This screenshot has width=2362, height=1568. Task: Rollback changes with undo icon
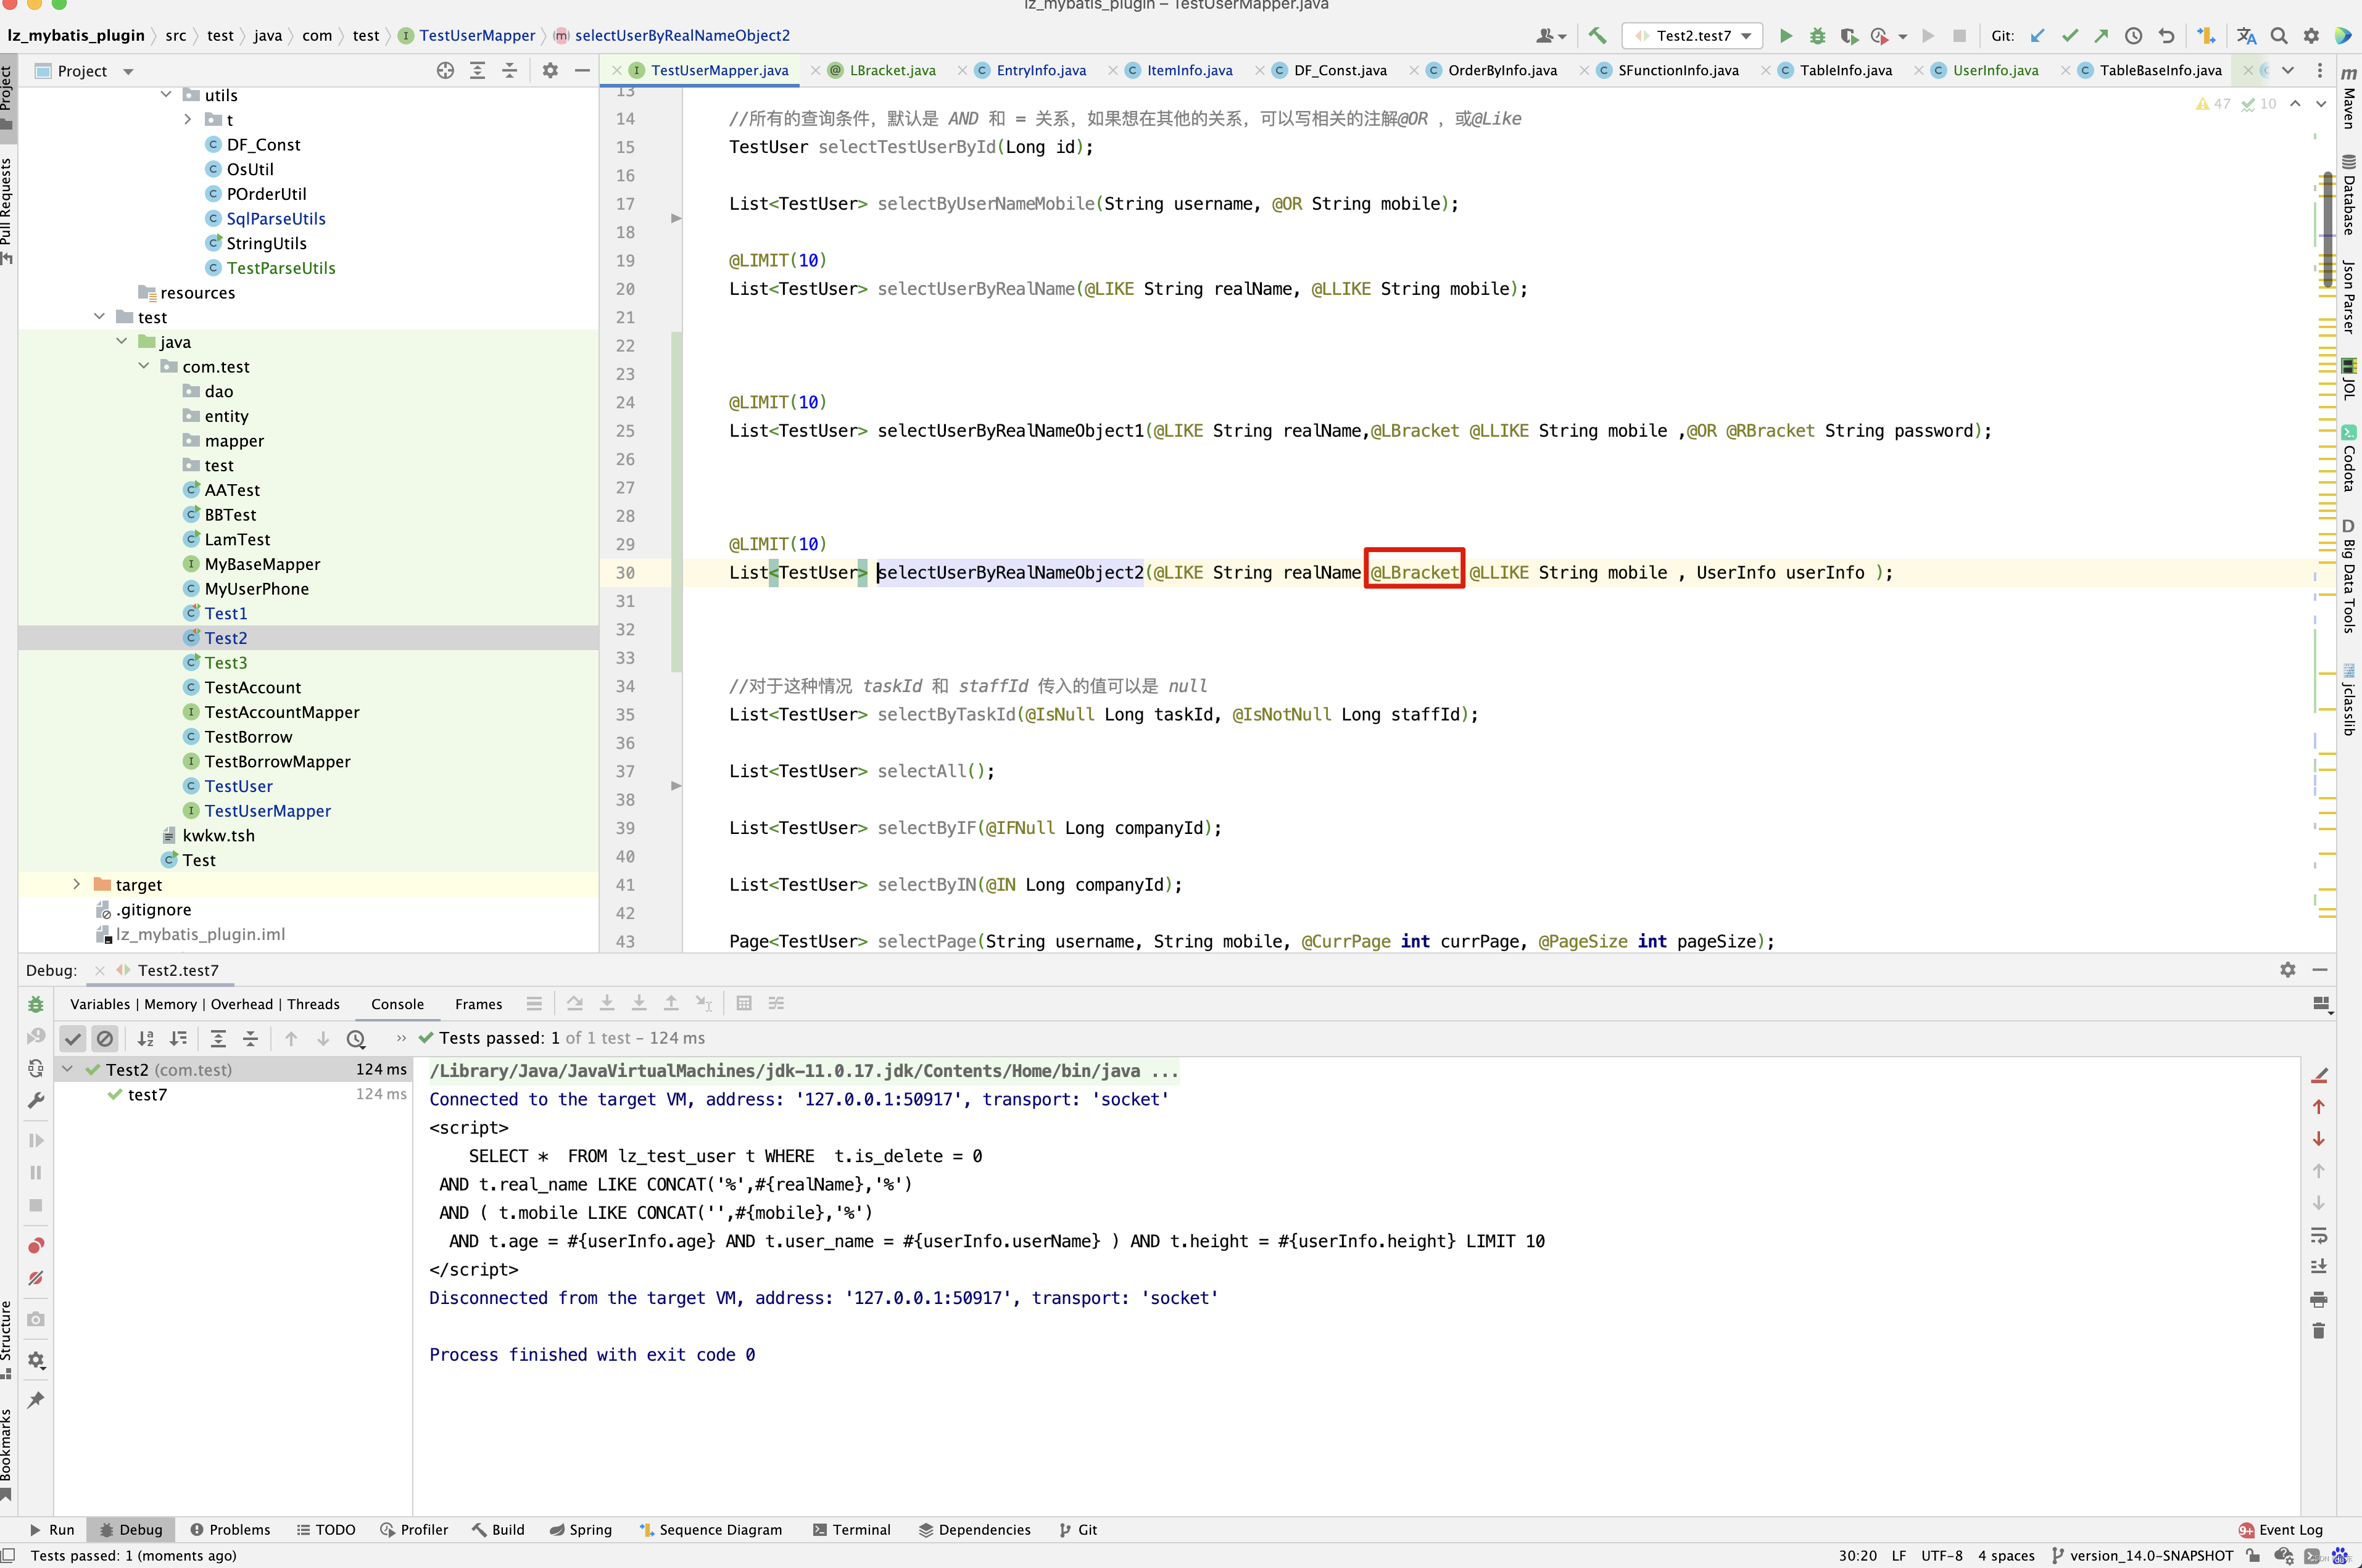(2166, 36)
